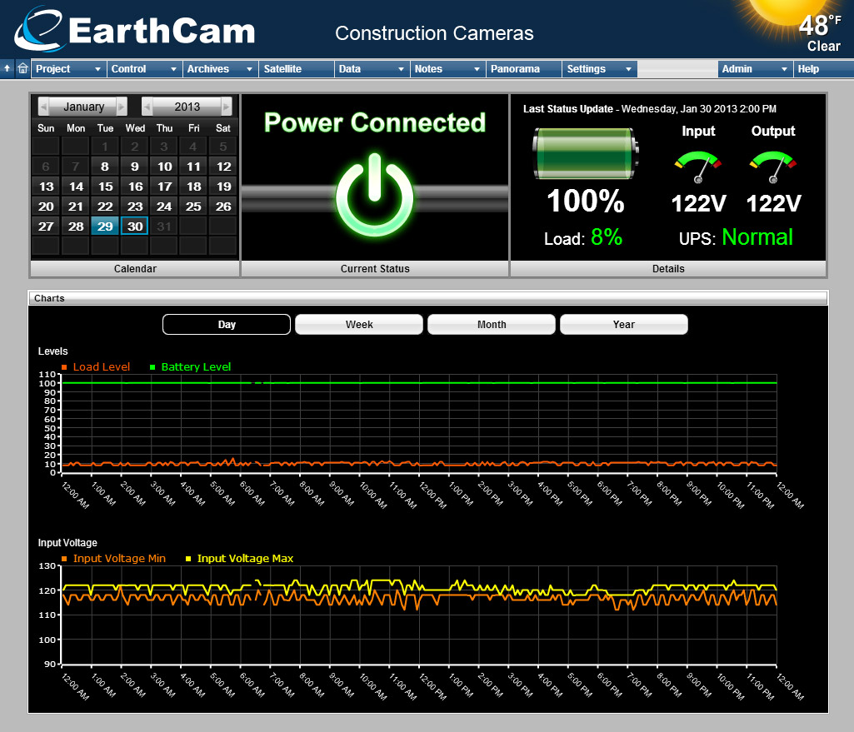This screenshot has width=854, height=732.
Task: Click the Output voltage gauge
Action: click(x=773, y=166)
